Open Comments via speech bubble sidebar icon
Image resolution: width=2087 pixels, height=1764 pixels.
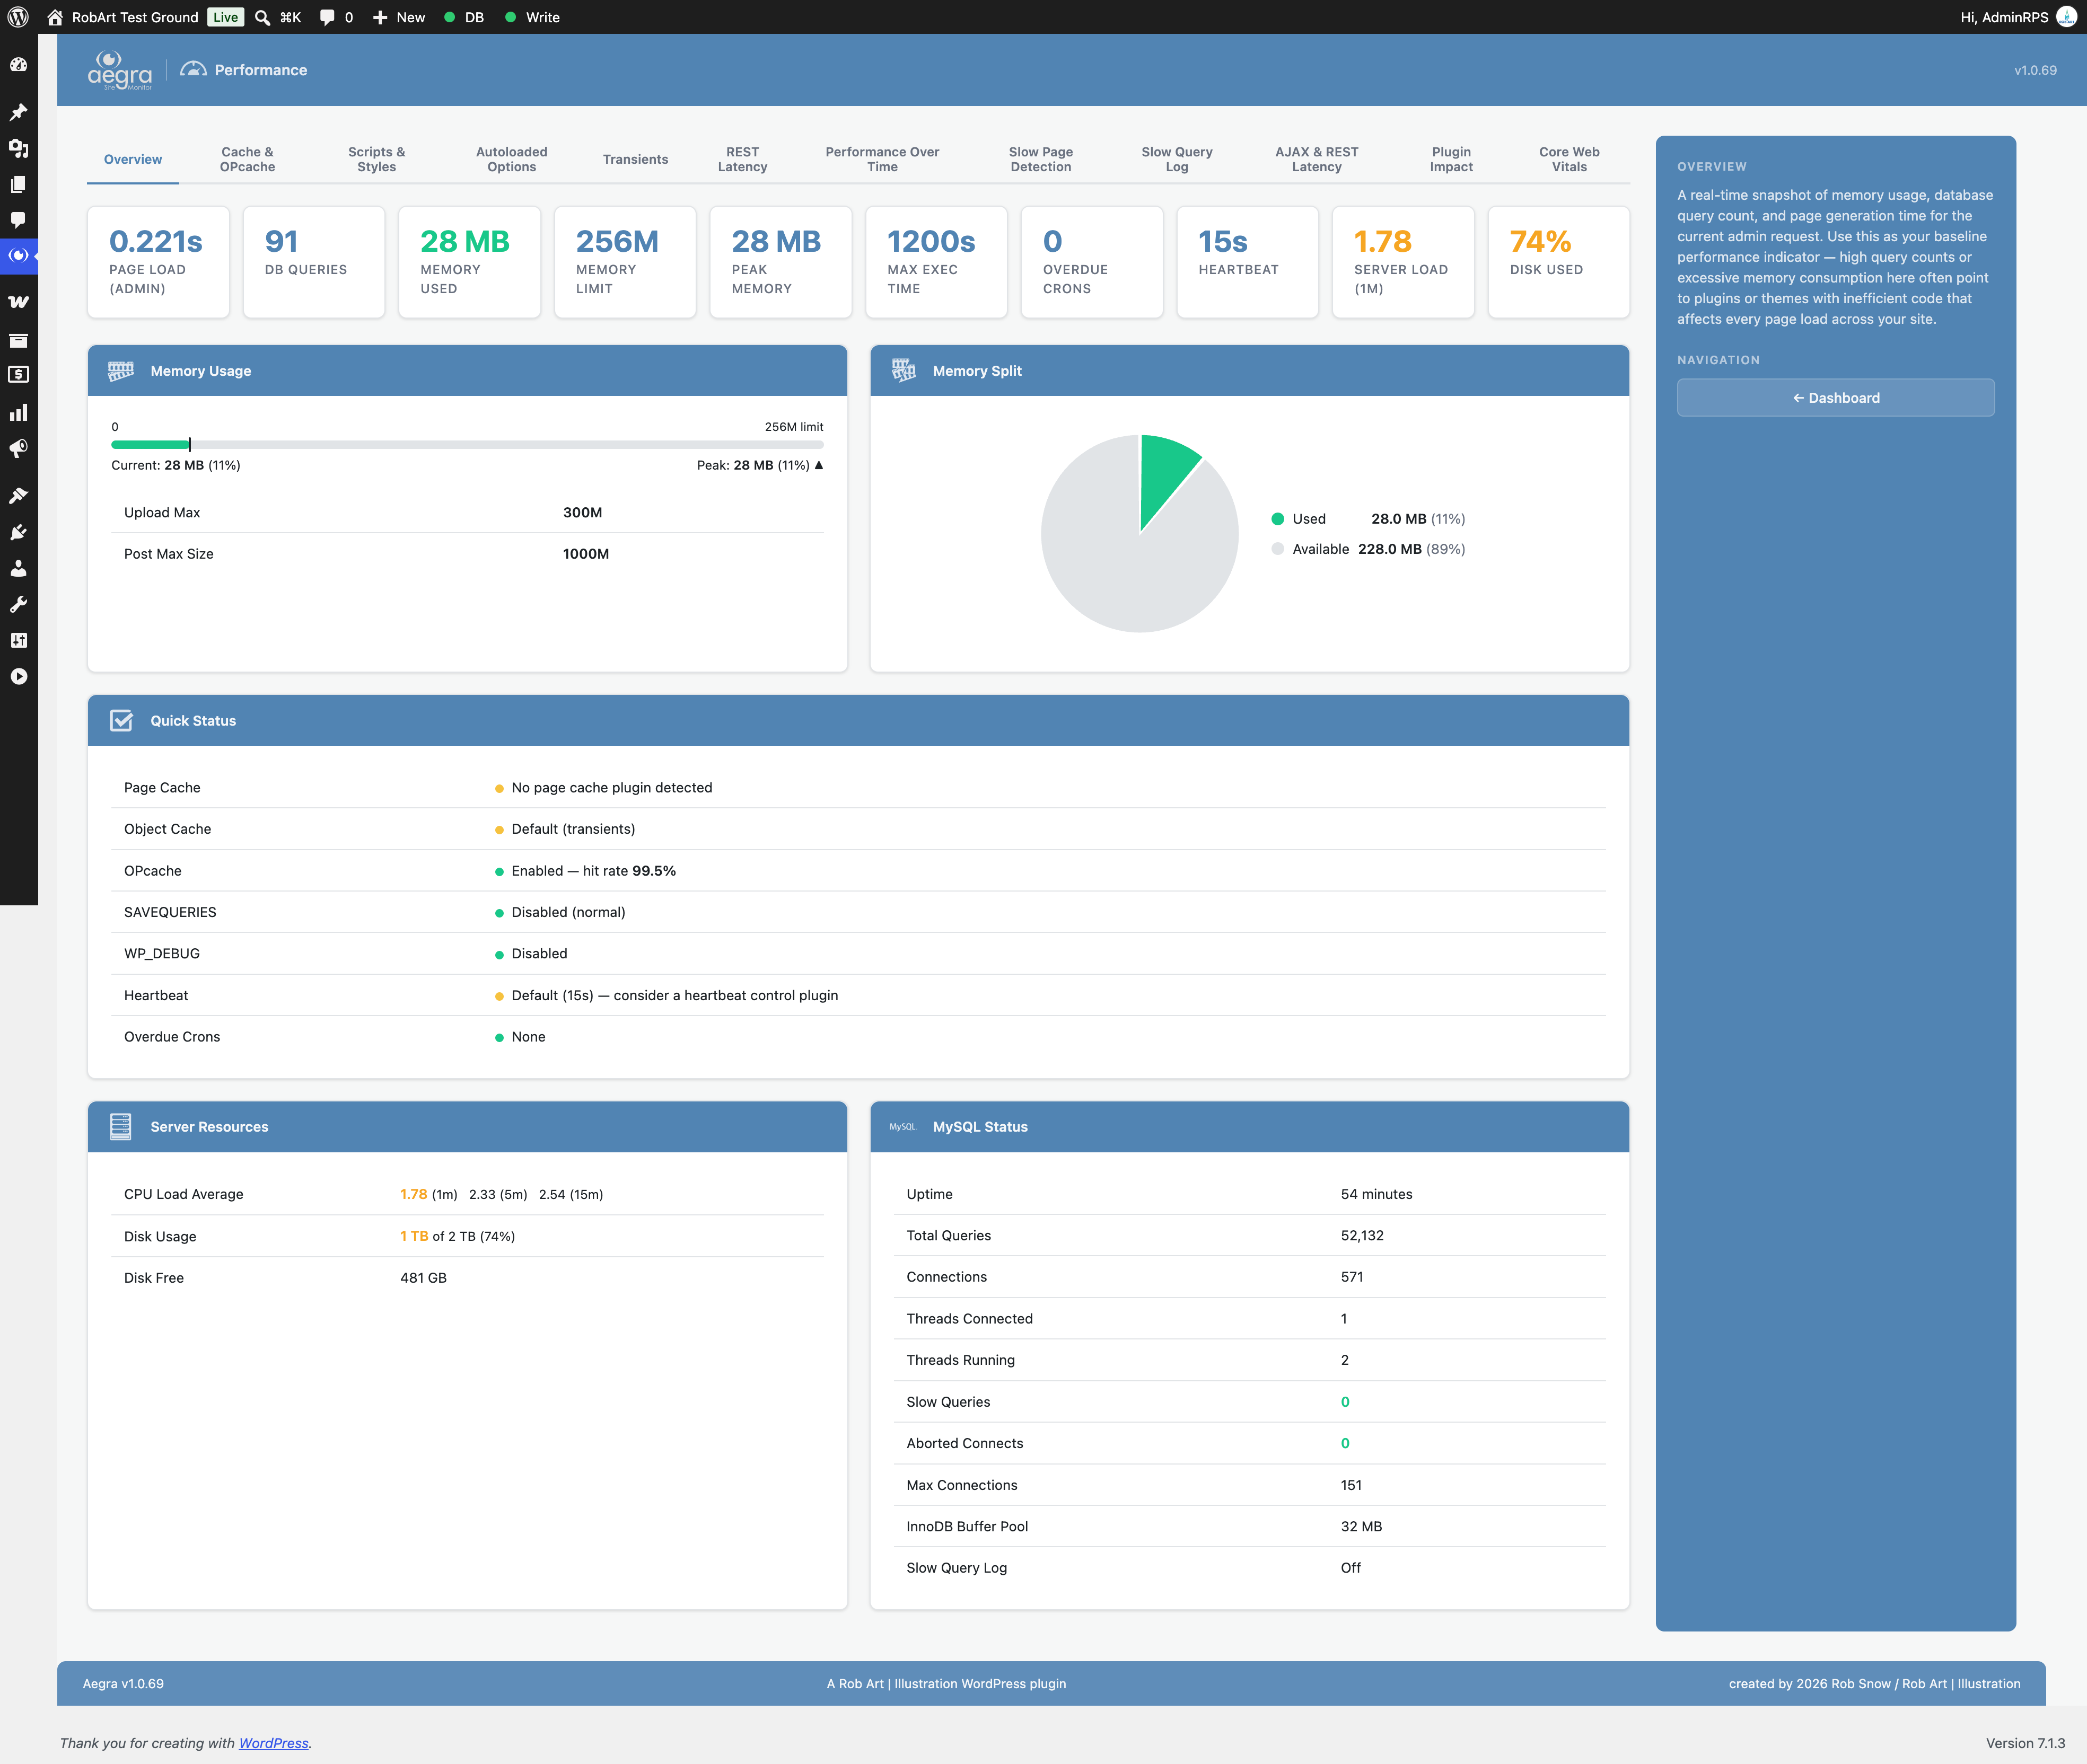coord(18,220)
